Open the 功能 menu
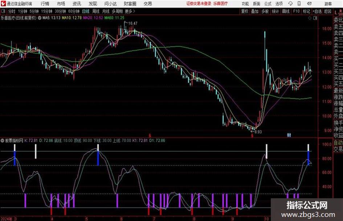343x221 pixels. 245,4
